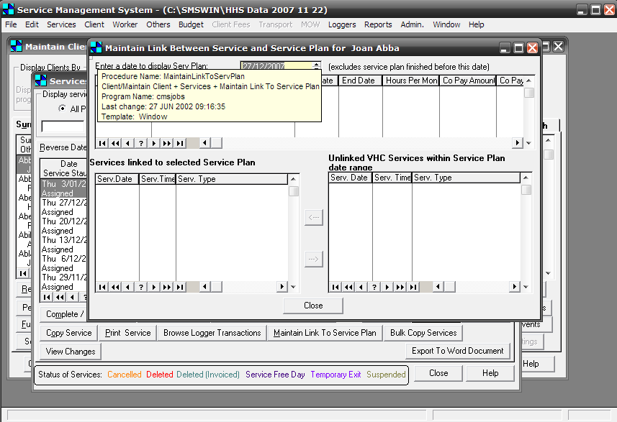617x422 pixels.
Task: Click the Bulk Copy Services button
Action: point(423,333)
